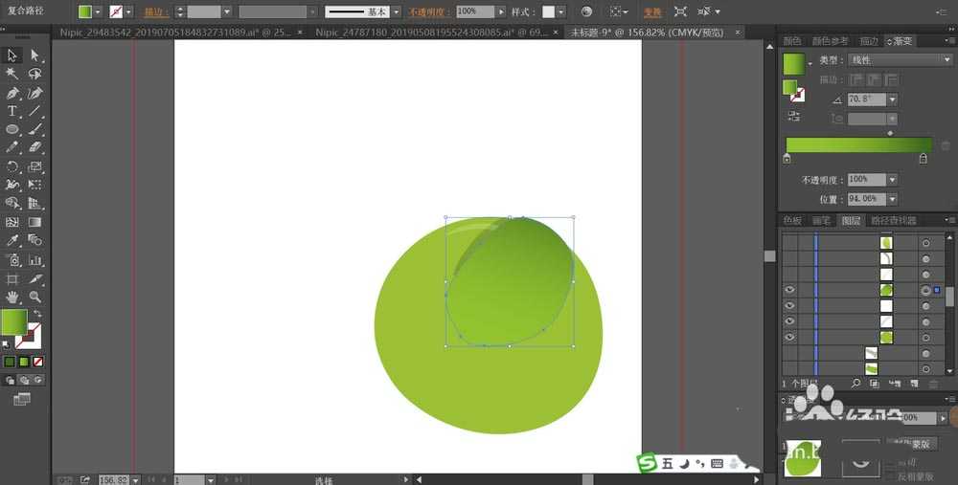The height and width of the screenshot is (485, 958).
Task: Activate the Magic Wand tool
Action: (12, 74)
